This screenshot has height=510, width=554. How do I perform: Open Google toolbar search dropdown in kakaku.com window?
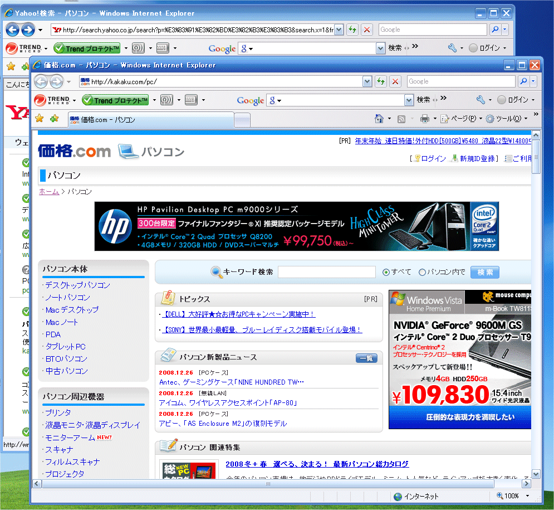(409, 100)
